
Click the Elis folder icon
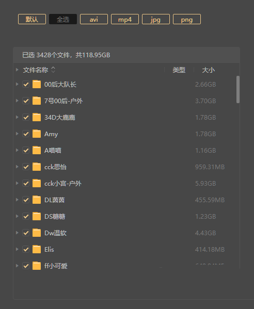[37, 249]
